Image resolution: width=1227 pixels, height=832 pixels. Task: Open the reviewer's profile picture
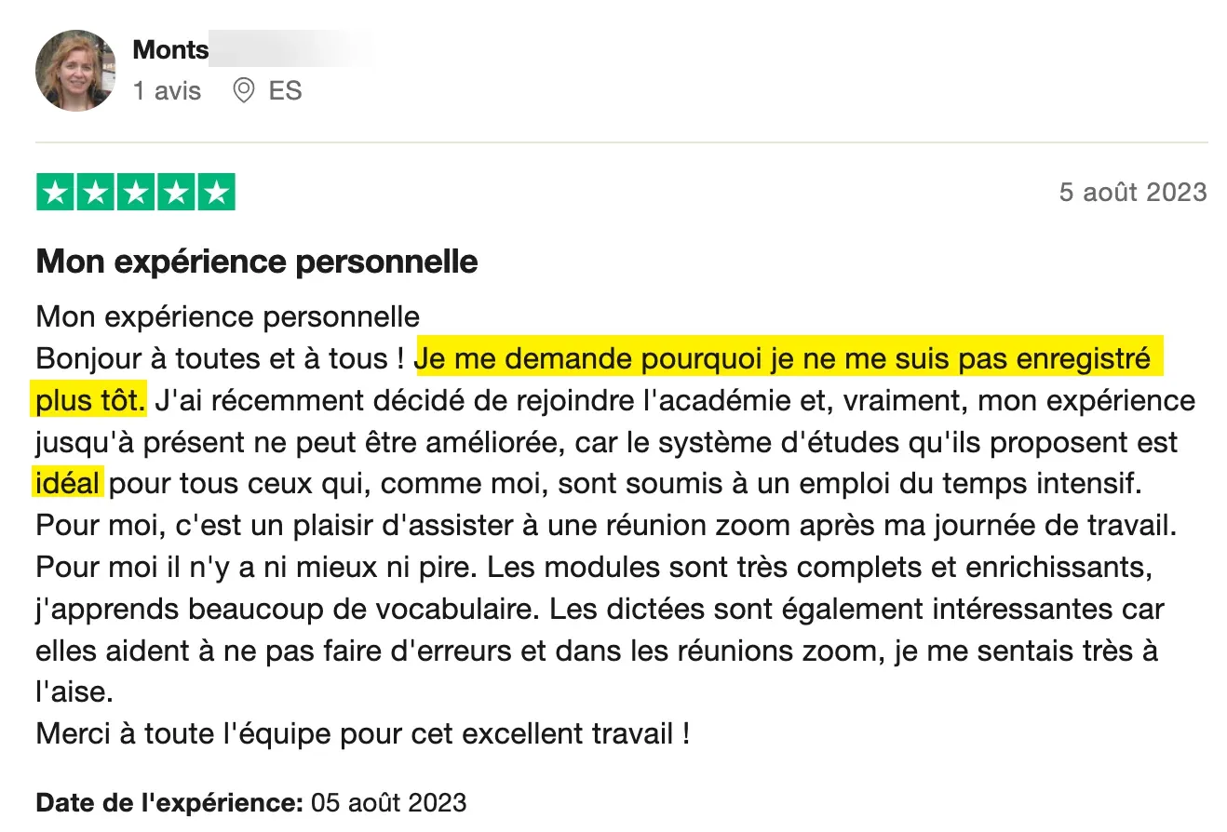tap(75, 70)
